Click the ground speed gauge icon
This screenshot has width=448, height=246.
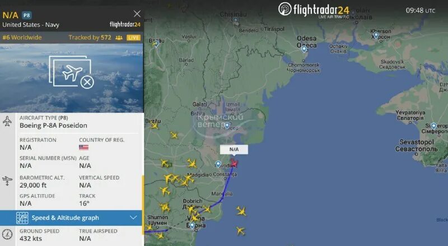[x=7, y=234]
